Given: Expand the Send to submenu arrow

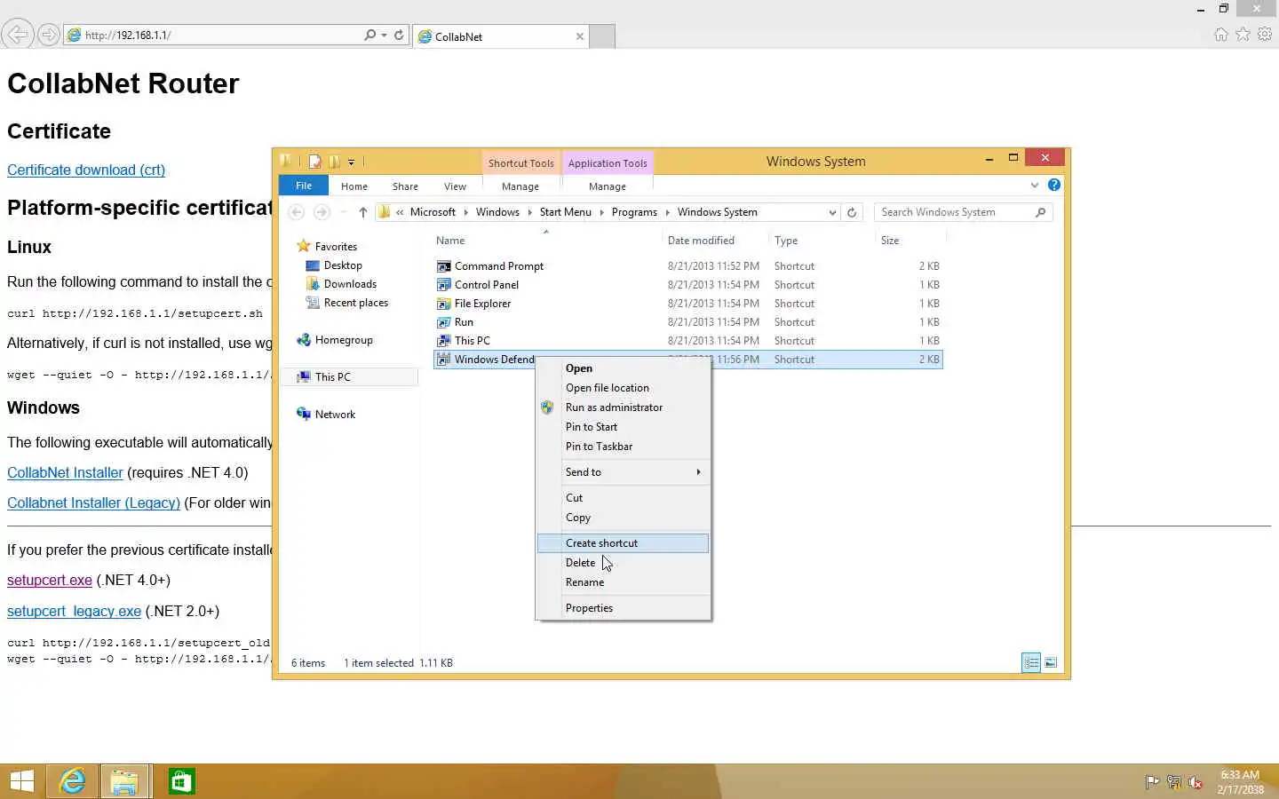Looking at the screenshot, I should pos(699,472).
